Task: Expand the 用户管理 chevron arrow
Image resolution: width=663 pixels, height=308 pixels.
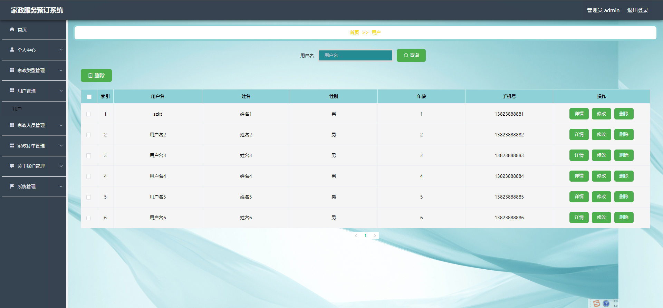Action: tap(61, 91)
